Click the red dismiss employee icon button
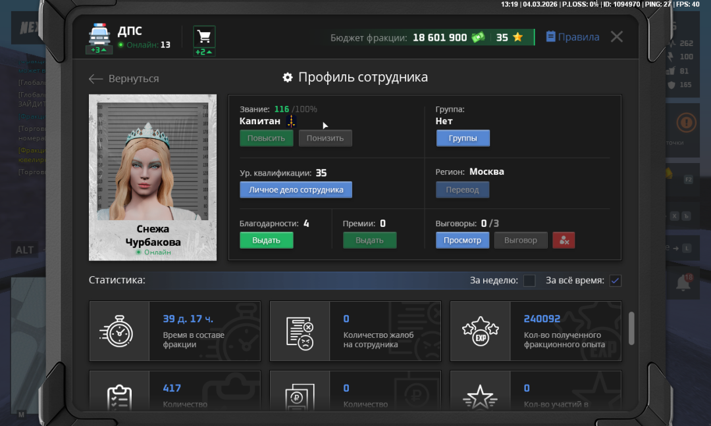This screenshot has height=426, width=711. point(564,241)
